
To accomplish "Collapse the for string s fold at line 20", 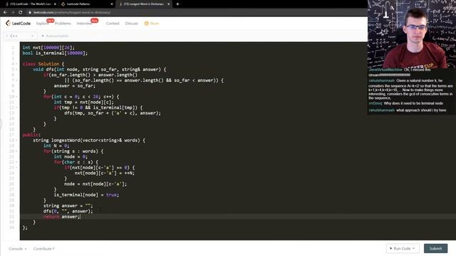I will click(16, 151).
